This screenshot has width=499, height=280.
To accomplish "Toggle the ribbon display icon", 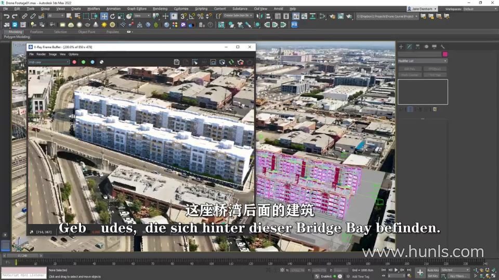I will 296,16.
